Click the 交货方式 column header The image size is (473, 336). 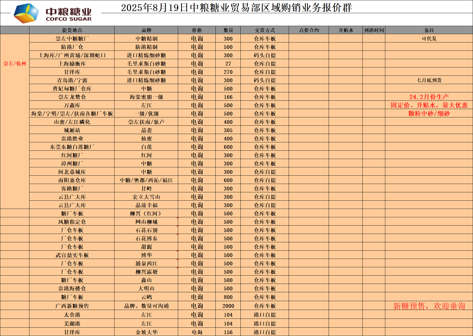click(265, 30)
